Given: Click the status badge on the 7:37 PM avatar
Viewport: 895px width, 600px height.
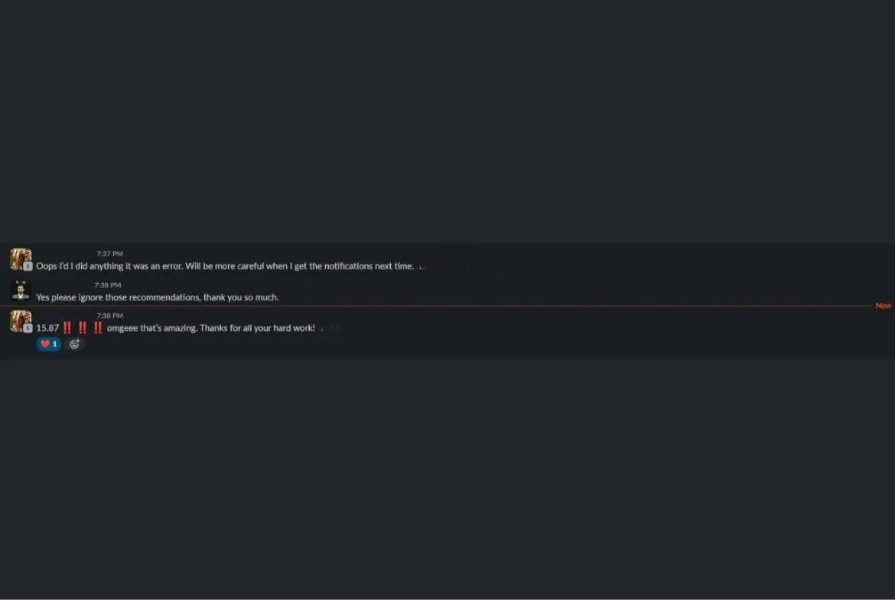Looking at the screenshot, I should tap(28, 266).
